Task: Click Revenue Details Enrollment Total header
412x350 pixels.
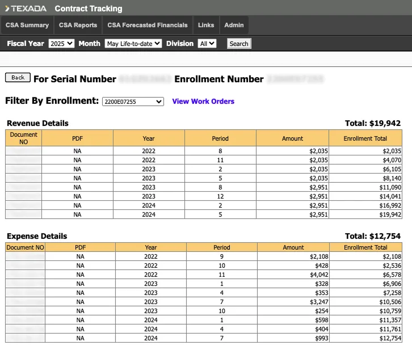Action: coord(365,138)
